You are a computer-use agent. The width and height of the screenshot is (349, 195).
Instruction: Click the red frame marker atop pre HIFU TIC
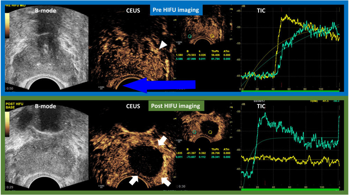point(282,9)
